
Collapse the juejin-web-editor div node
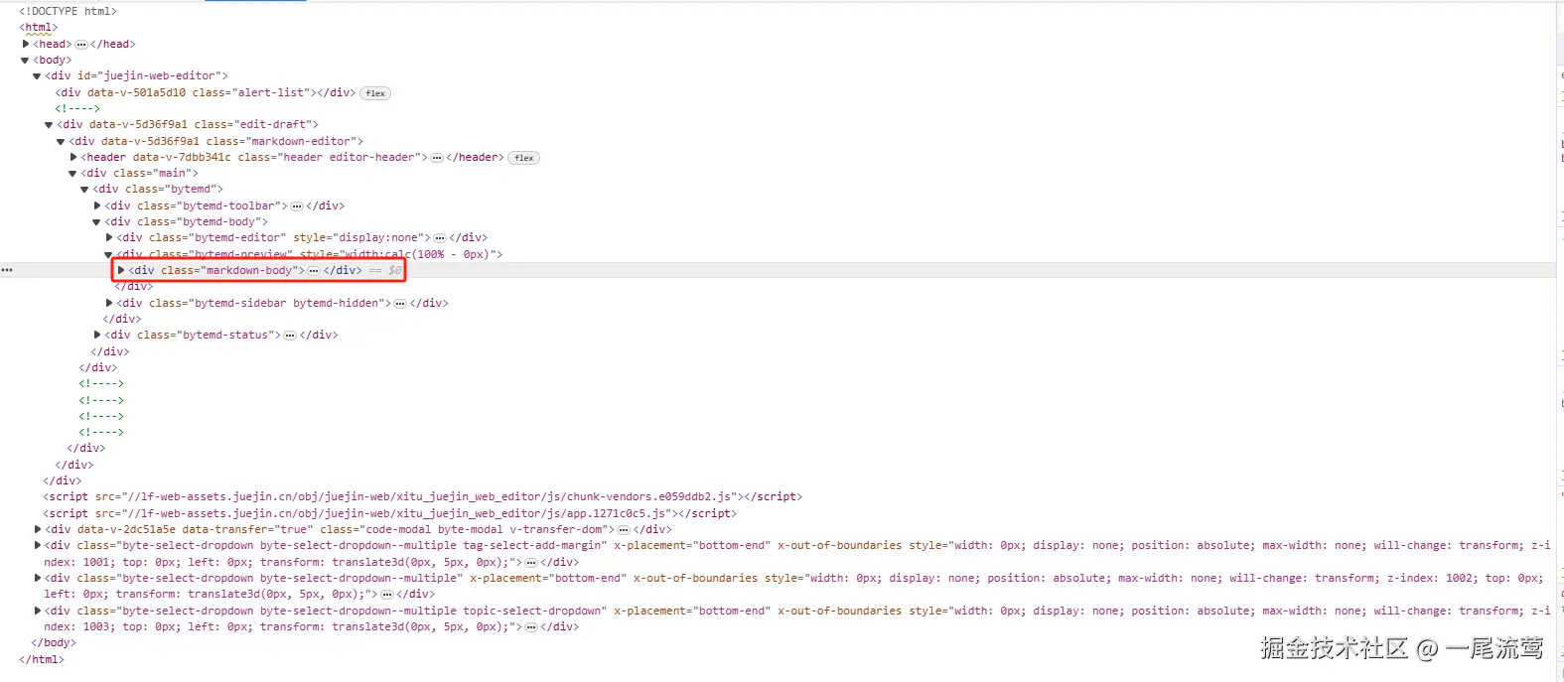(x=37, y=76)
